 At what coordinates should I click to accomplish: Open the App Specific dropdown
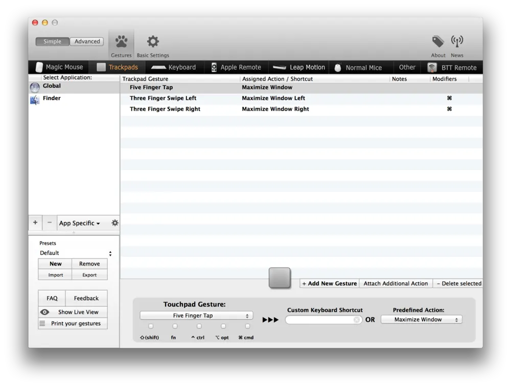79,223
